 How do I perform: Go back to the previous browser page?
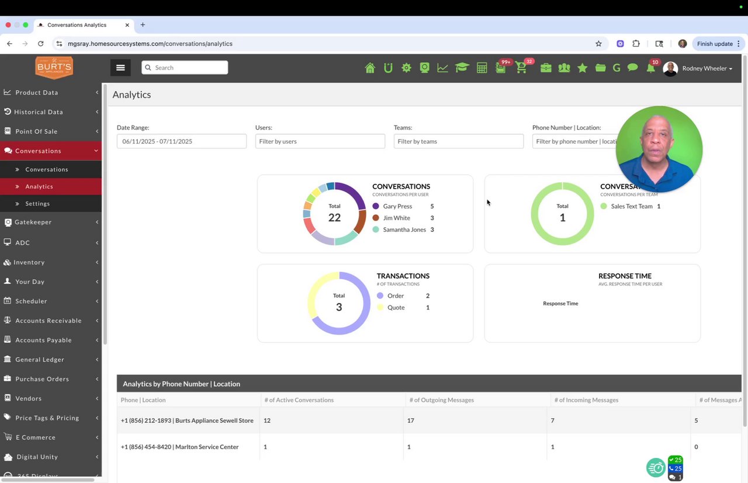[9, 44]
